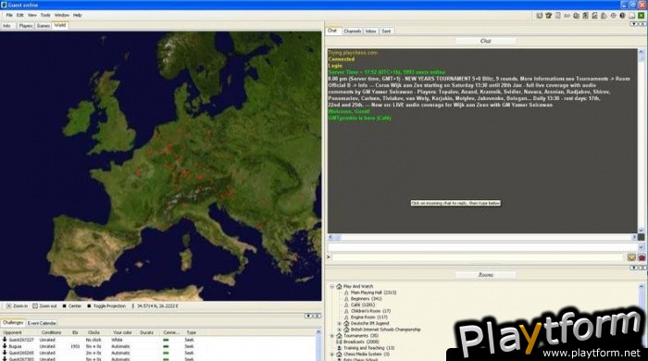Click chat scrollbar up arrow
The image size is (648, 361).
click(642, 52)
